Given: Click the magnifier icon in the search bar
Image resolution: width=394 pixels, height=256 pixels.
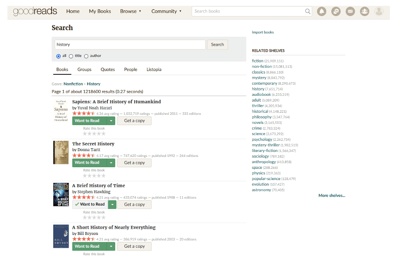Looking at the screenshot, I should [308, 11].
